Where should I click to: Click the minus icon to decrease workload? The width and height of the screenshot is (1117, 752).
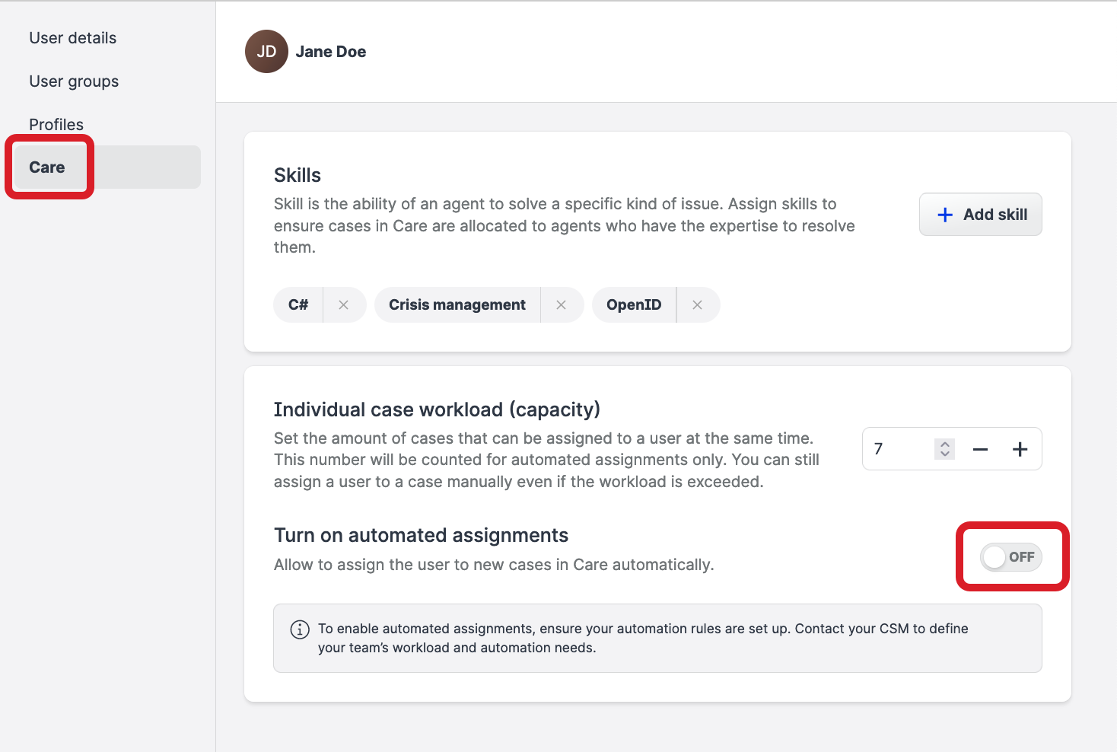(980, 449)
